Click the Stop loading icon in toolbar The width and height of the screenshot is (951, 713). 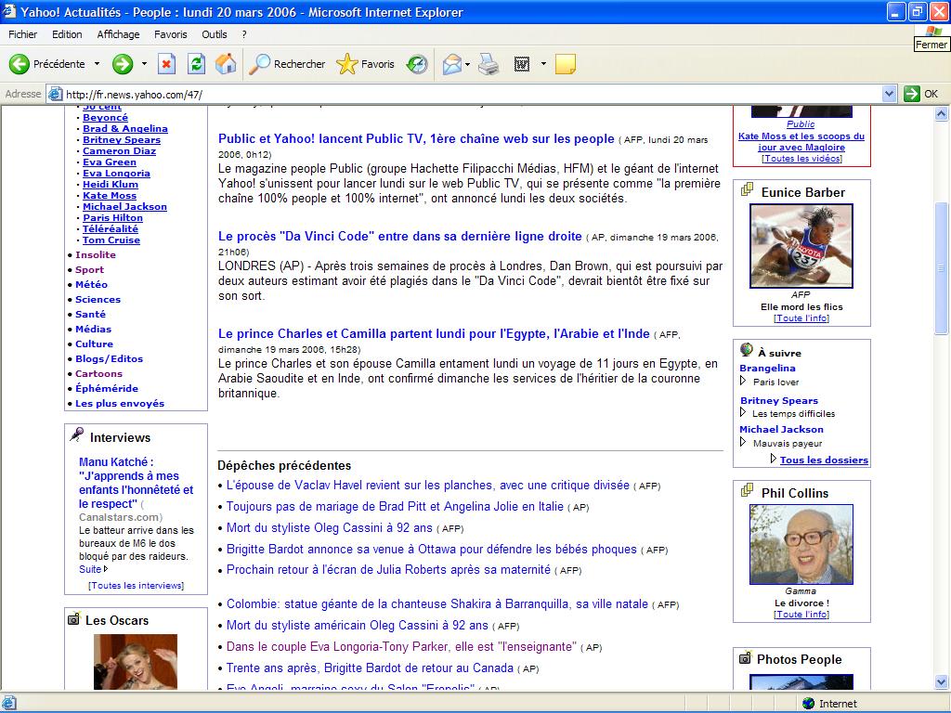tap(166, 64)
